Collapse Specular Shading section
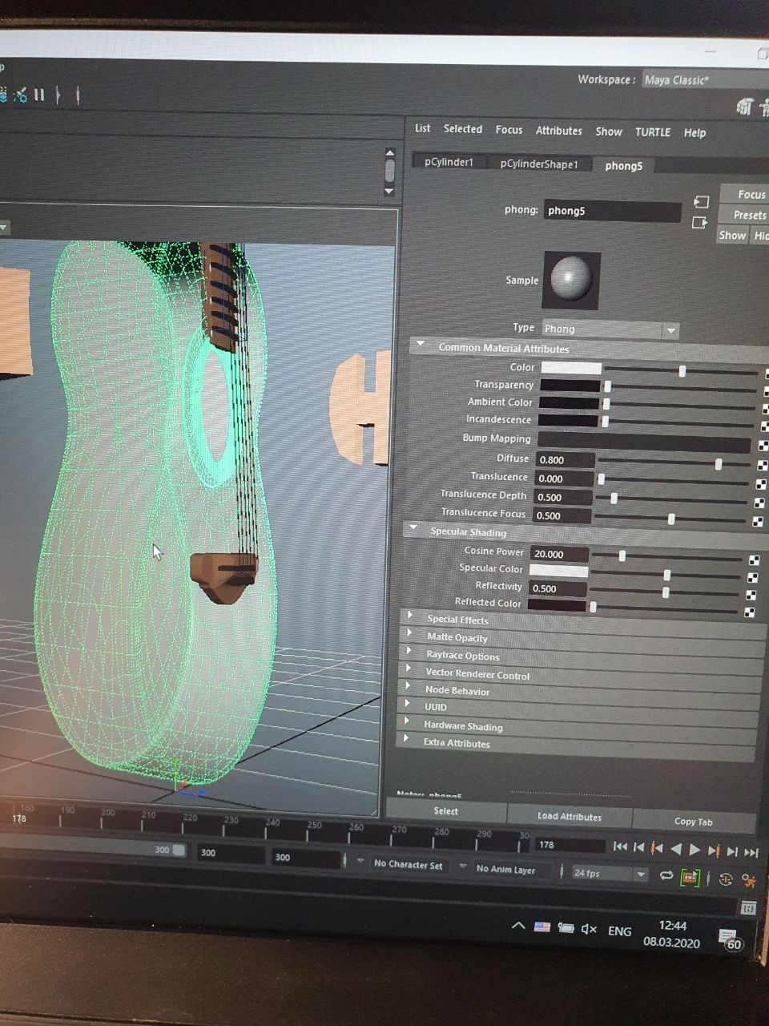The width and height of the screenshot is (769, 1026). [x=413, y=529]
